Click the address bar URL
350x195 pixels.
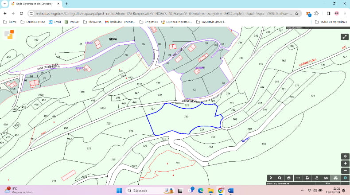pyautogui.click(x=164, y=14)
